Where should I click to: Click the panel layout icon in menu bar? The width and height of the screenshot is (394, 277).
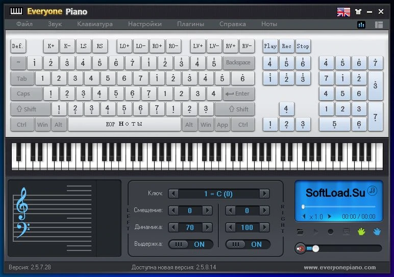pos(379,25)
